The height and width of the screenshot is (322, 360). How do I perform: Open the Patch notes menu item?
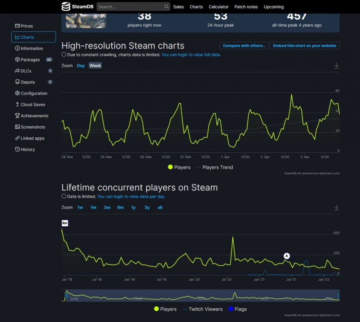(x=246, y=7)
